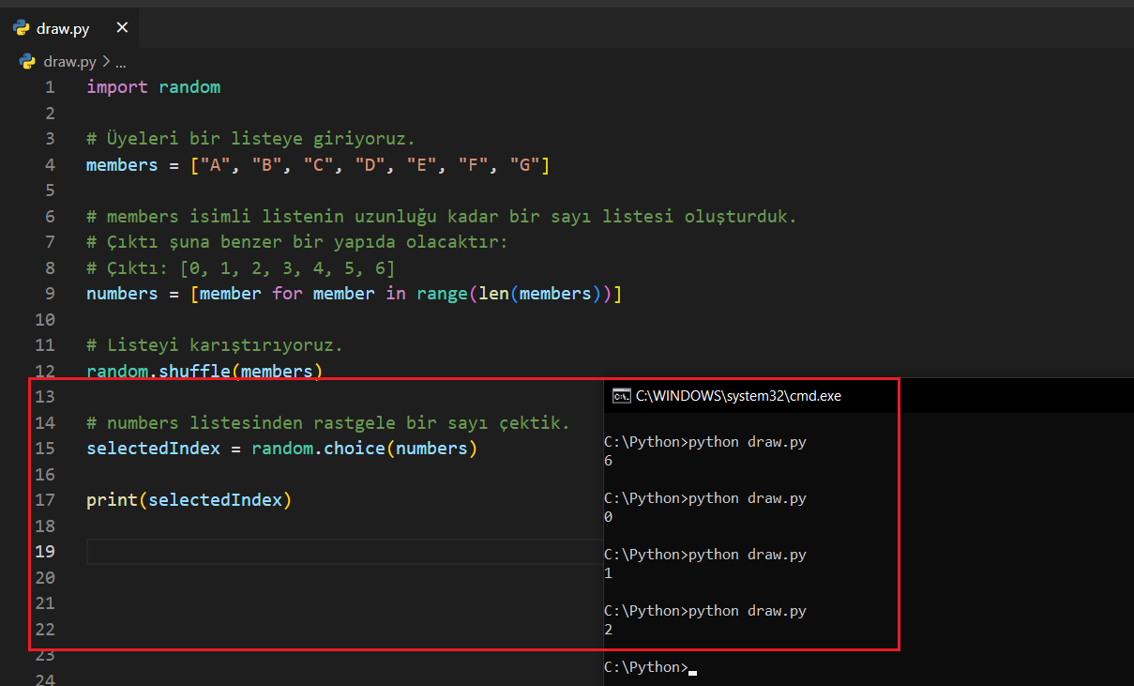Click the print function on line 17
Viewport: 1134px width, 686px height.
tap(112, 500)
